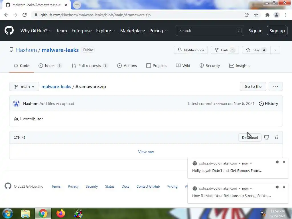Open the Team header link
292x219 pixels.
click(x=62, y=31)
